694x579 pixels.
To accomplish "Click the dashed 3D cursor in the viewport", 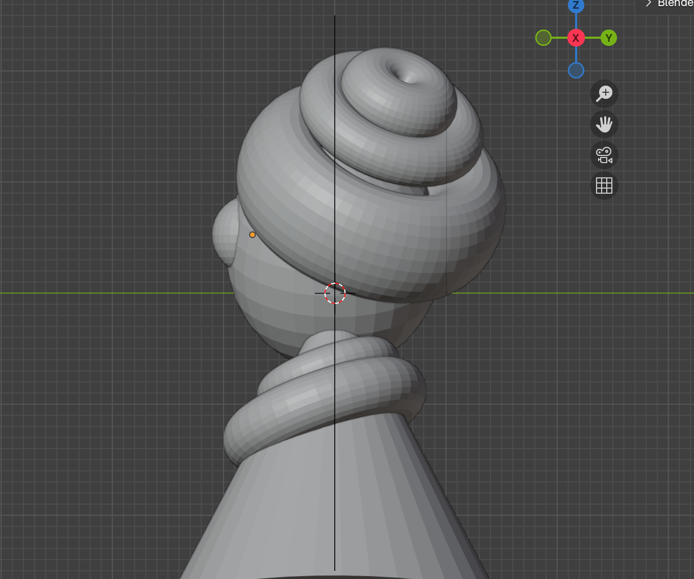I will pyautogui.click(x=334, y=294).
